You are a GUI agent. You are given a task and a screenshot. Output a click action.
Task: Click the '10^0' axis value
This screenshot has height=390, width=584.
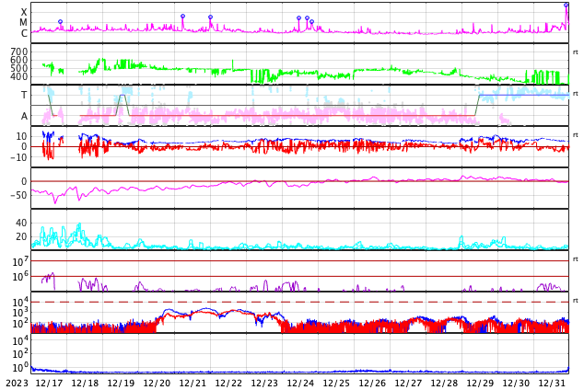click(x=20, y=368)
